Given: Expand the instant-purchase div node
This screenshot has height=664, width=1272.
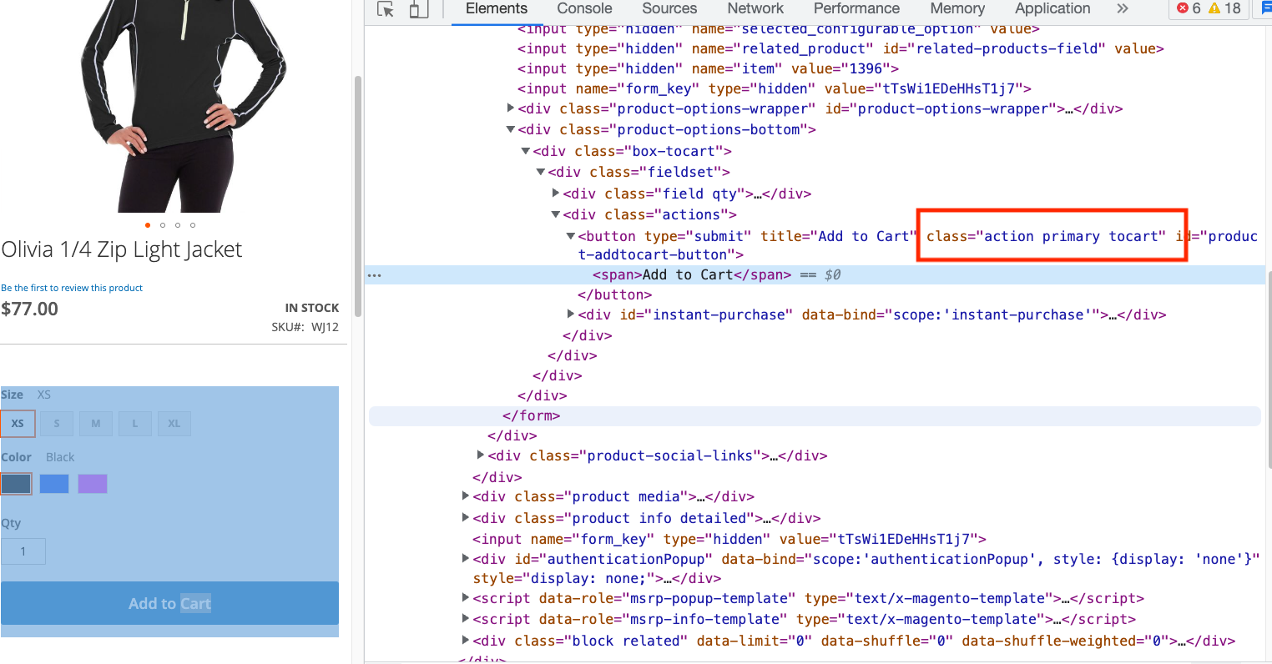Looking at the screenshot, I should click(571, 314).
